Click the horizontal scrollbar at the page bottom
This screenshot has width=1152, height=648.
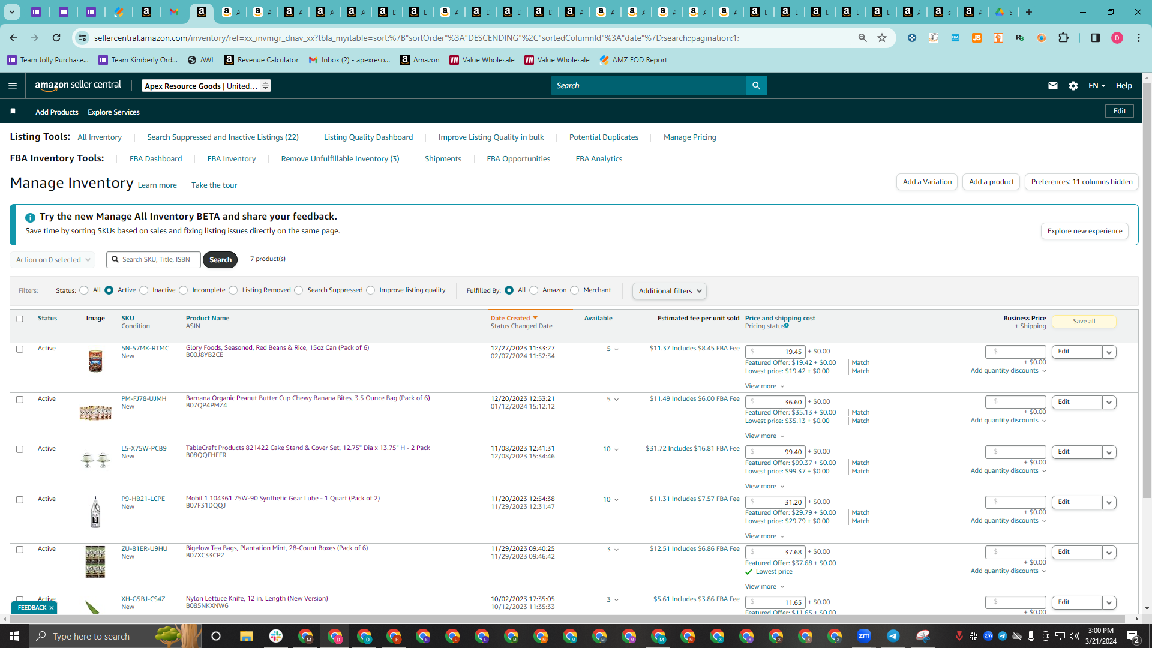567,619
